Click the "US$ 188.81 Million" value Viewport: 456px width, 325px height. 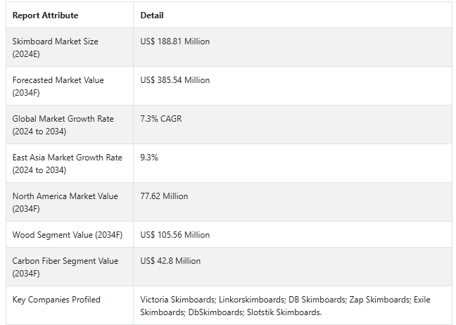[x=175, y=42]
